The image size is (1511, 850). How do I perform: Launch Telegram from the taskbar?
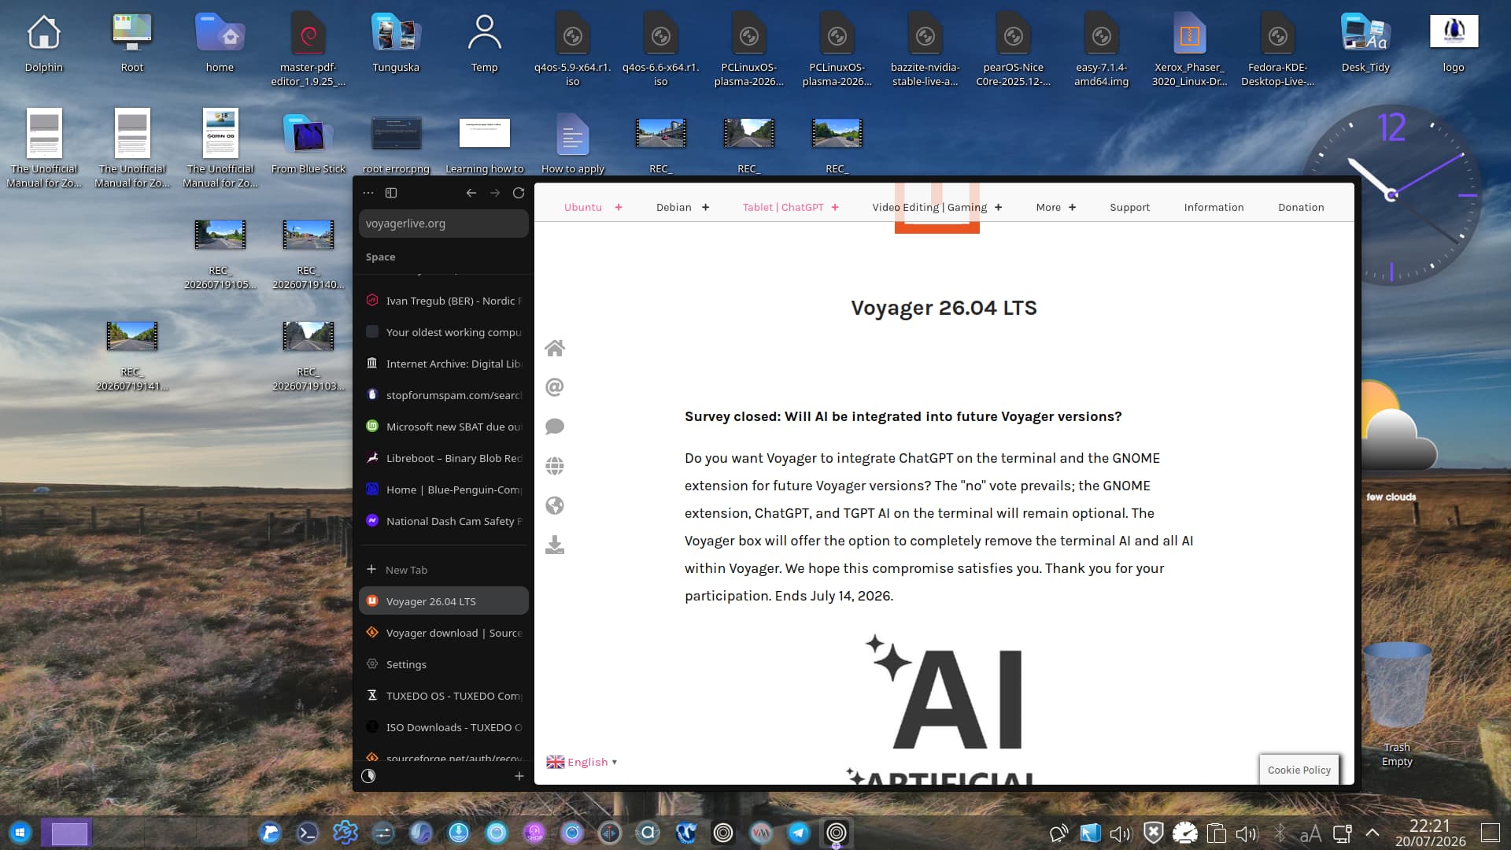tap(799, 833)
